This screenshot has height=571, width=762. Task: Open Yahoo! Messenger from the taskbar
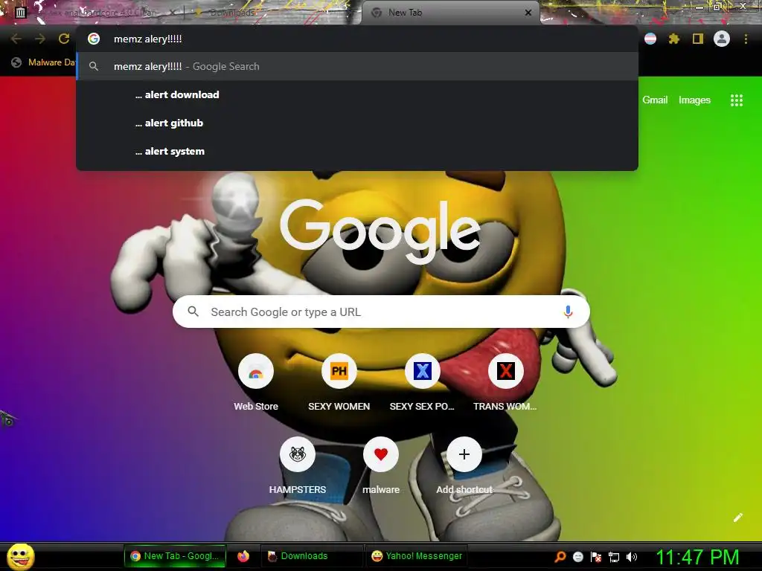click(417, 556)
